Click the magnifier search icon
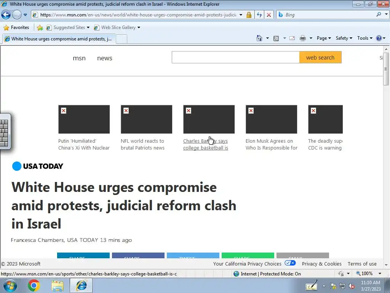Screen dimensions: 390x293 [x=379, y=14]
